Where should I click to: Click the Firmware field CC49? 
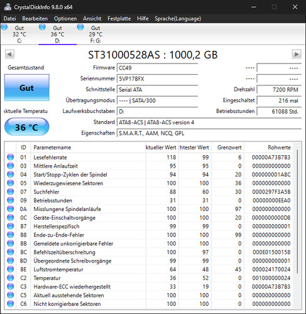[x=157, y=68]
